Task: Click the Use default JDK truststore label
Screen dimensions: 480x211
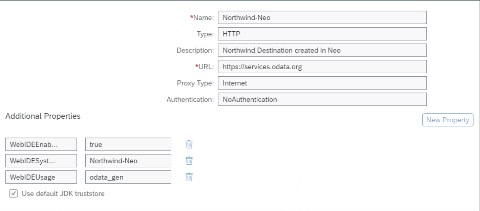Action: click(x=63, y=194)
